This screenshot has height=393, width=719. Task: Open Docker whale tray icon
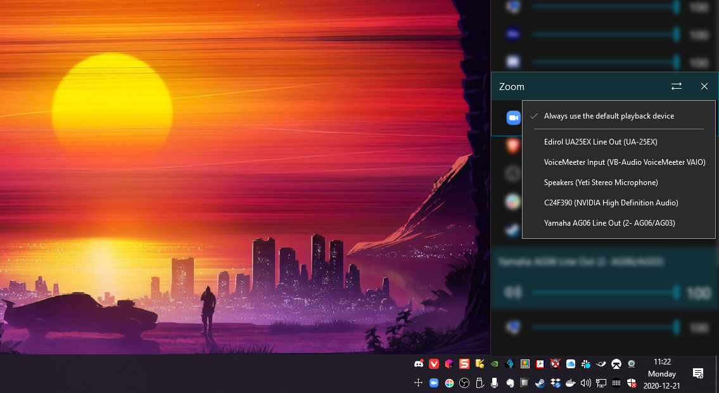[x=570, y=382]
